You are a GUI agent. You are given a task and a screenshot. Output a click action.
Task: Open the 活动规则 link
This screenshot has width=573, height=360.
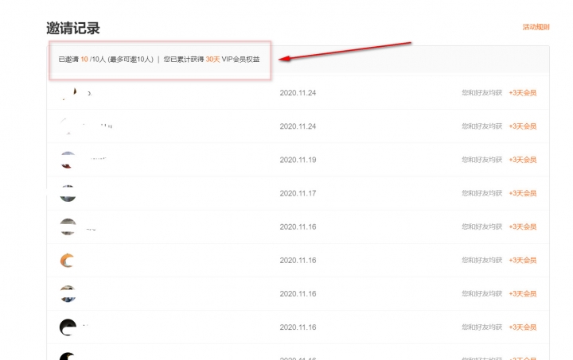[x=536, y=27]
